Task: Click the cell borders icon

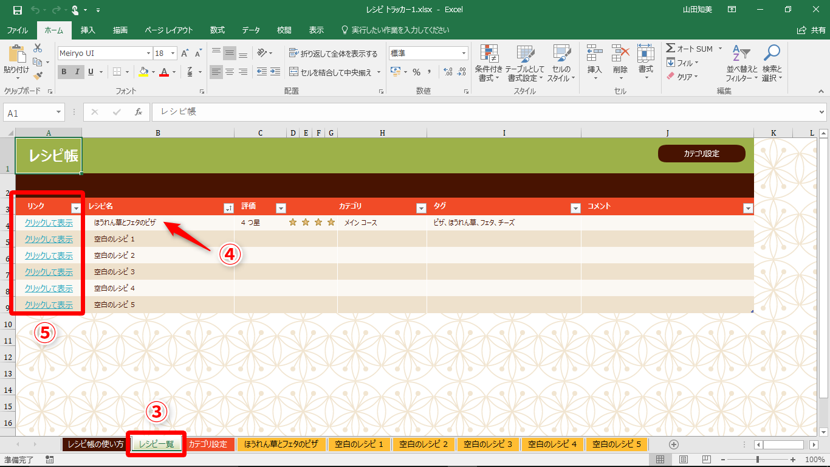Action: 117,72
